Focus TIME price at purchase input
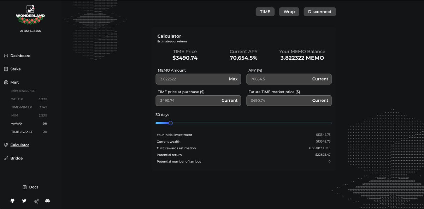424x209 pixels. [x=198, y=101]
